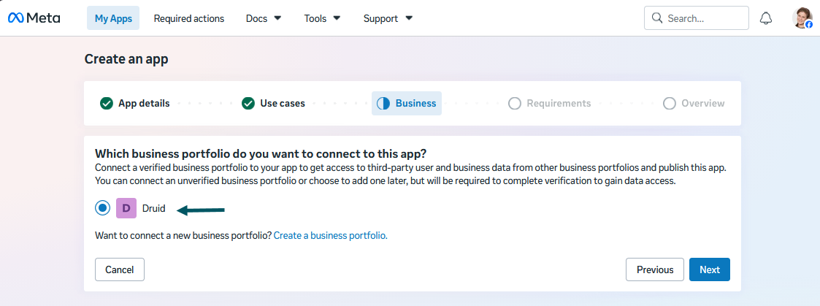This screenshot has width=820, height=306.
Task: Click the Druid portfolio name
Action: (154, 209)
